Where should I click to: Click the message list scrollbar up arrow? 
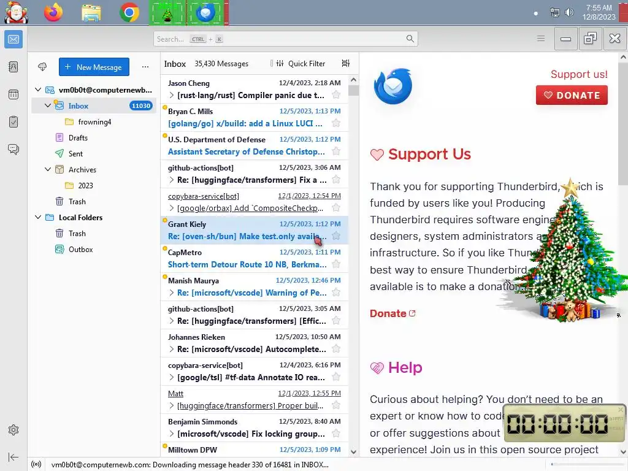pos(353,80)
